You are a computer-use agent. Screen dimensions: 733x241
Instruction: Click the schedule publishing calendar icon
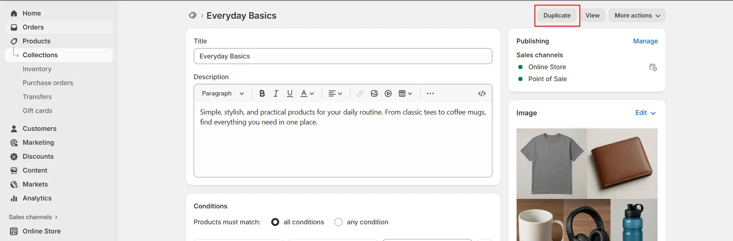[x=653, y=67]
